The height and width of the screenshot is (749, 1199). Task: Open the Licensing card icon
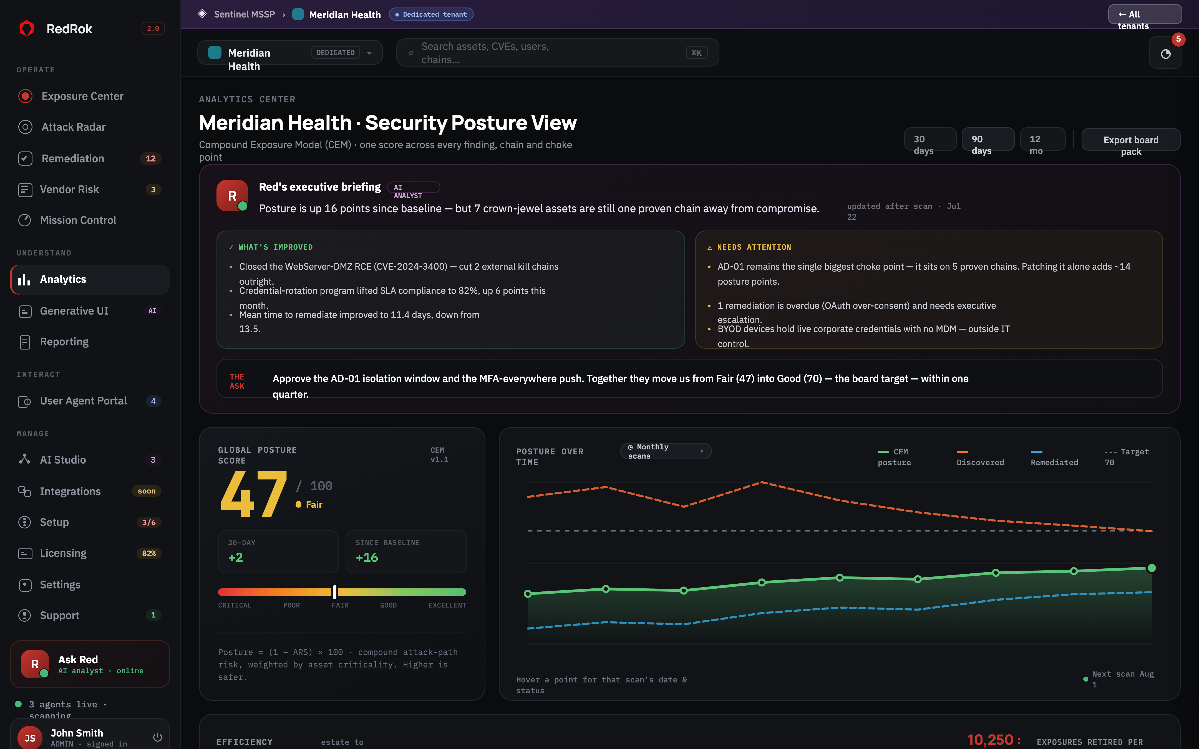point(25,553)
